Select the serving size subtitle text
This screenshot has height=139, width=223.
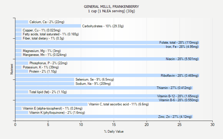click(111, 11)
